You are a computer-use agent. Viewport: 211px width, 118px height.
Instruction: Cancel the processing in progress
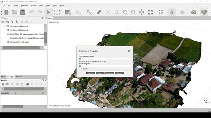119,73
